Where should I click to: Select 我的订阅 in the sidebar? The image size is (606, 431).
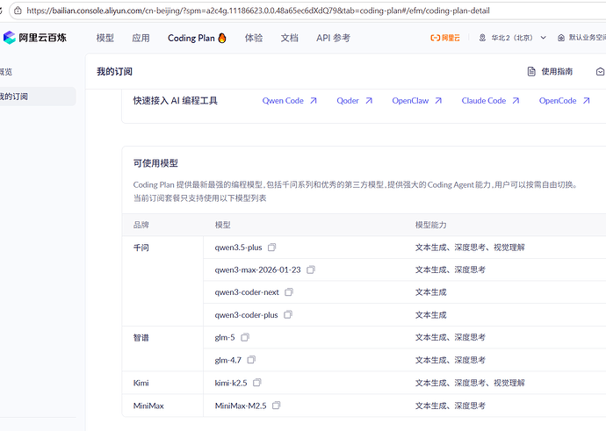(x=37, y=97)
